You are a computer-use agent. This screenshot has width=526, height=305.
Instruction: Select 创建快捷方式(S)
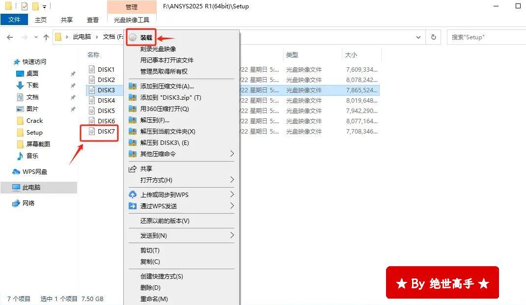pyautogui.click(x=162, y=277)
